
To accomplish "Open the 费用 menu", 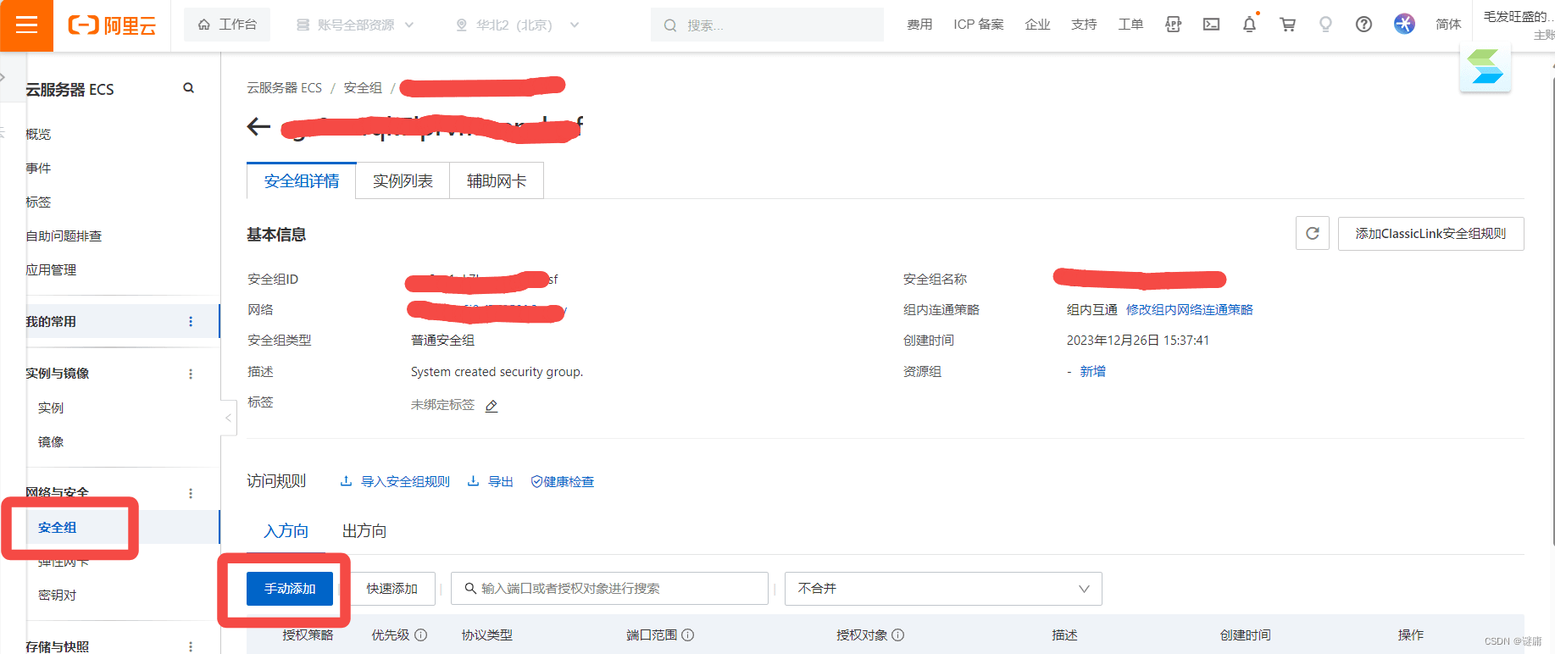I will pyautogui.click(x=919, y=25).
